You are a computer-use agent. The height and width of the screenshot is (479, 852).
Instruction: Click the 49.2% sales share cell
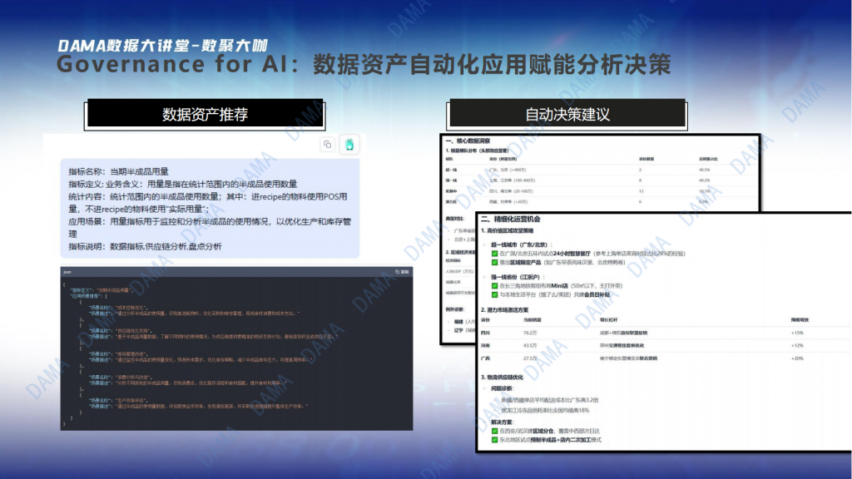pyautogui.click(x=704, y=180)
